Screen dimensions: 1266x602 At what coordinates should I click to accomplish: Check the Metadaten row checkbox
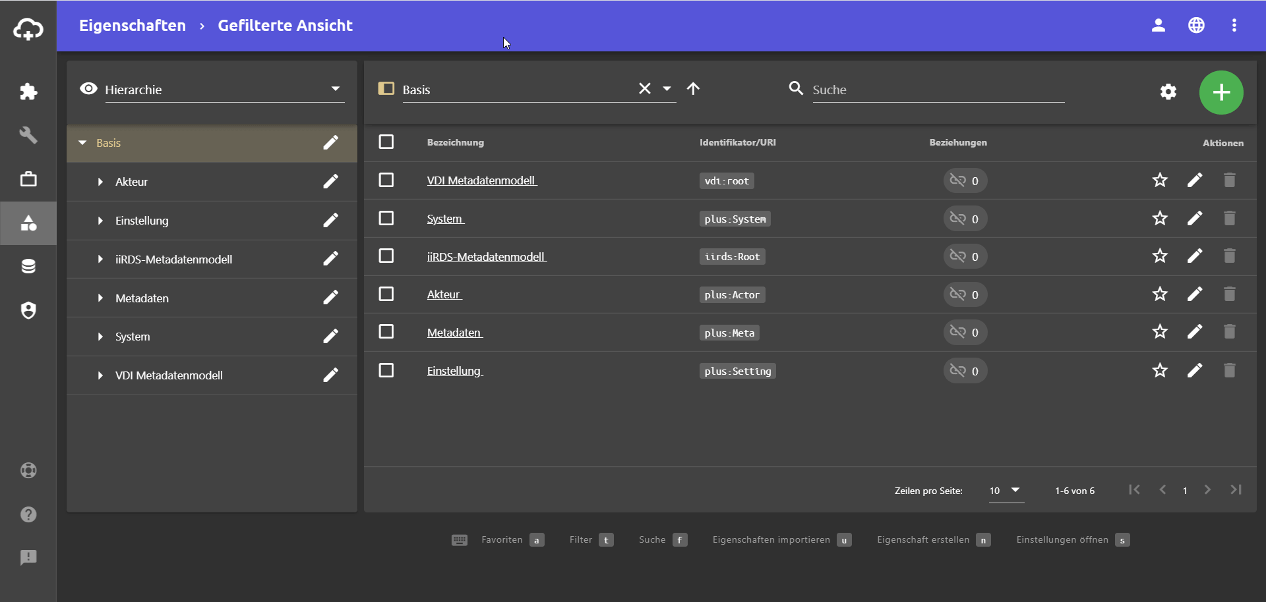pos(386,331)
